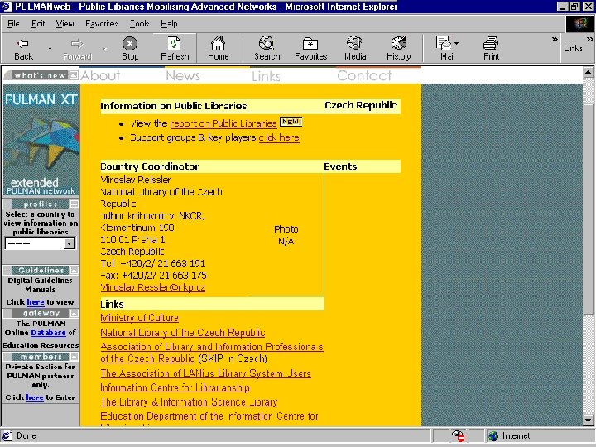Switch to the About page tab
Image resolution: width=596 pixels, height=447 pixels.
100,75
